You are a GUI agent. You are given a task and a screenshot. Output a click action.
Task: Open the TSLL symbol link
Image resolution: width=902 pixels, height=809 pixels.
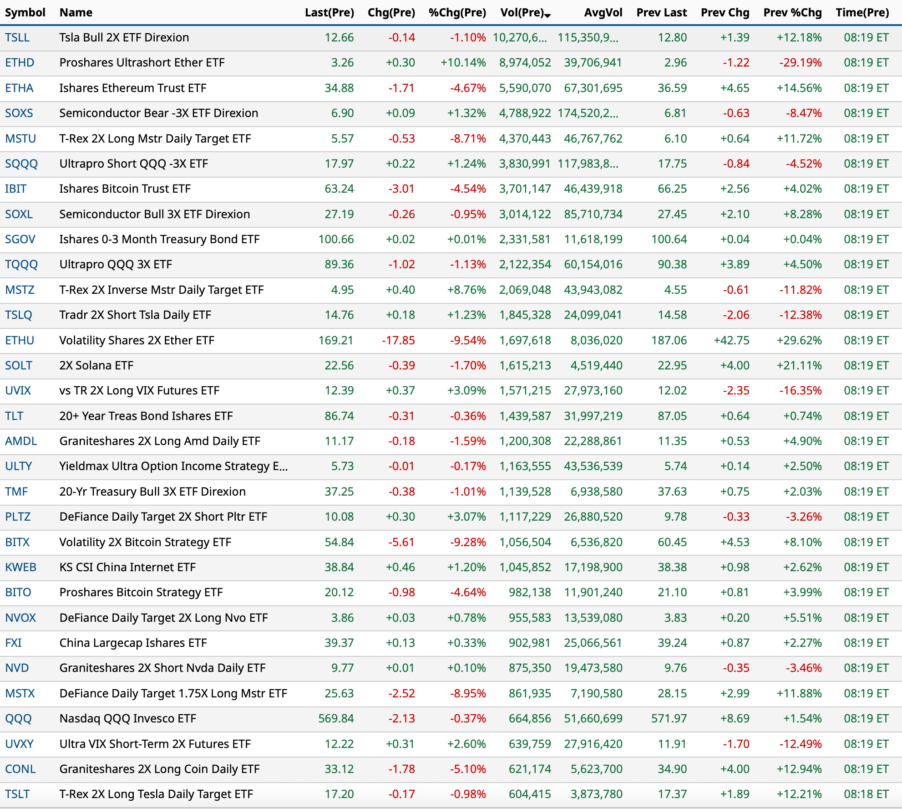click(17, 37)
